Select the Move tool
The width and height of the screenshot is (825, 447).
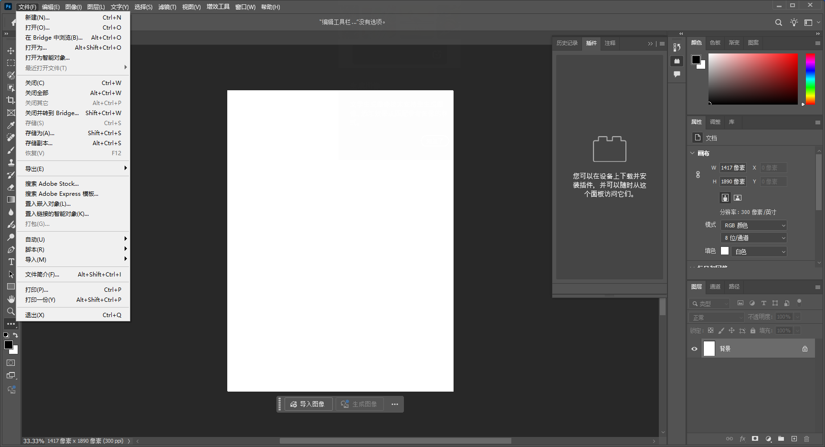pos(11,50)
